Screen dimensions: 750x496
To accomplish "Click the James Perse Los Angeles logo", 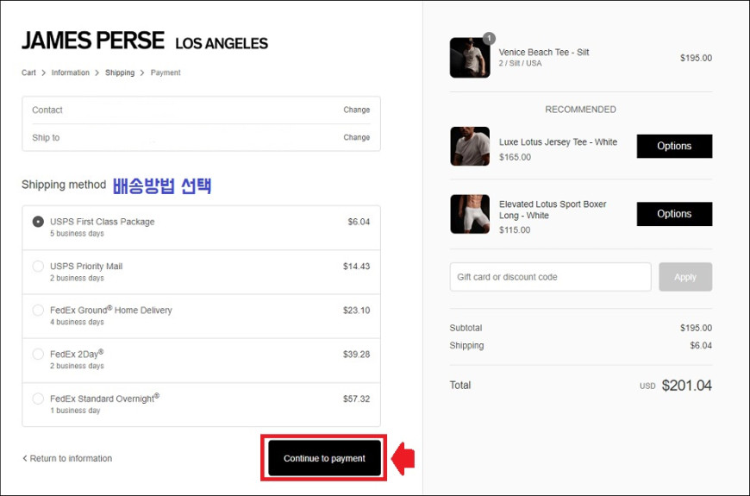I will 145,41.
